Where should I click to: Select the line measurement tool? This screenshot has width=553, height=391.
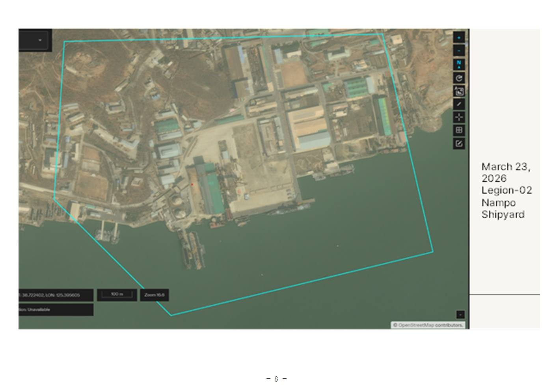tap(459, 104)
